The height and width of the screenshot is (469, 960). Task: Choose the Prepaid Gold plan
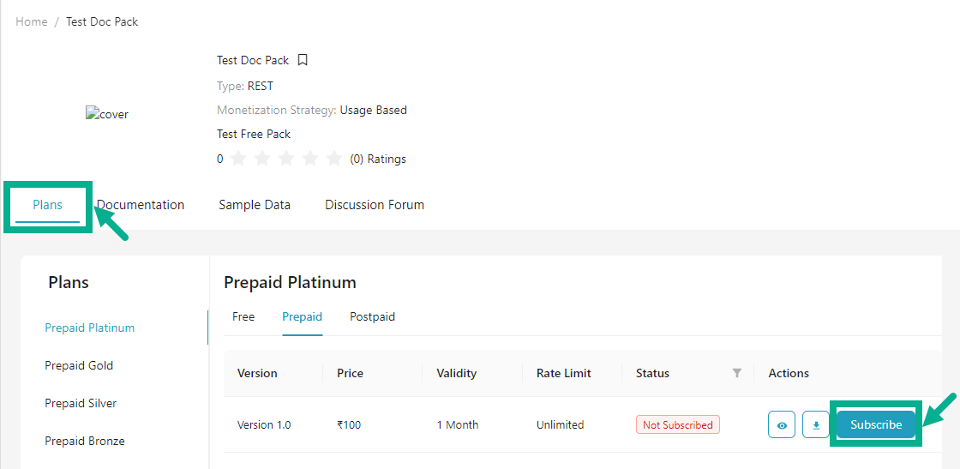pos(79,365)
